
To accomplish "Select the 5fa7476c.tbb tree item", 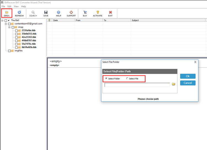I will (x=29, y=44).
